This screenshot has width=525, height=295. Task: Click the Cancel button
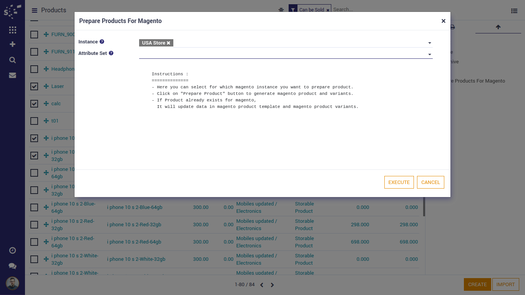(430, 182)
